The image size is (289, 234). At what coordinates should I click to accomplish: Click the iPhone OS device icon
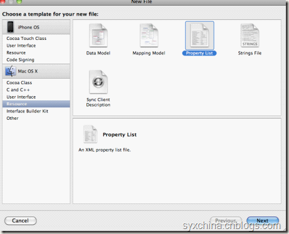(x=10, y=27)
